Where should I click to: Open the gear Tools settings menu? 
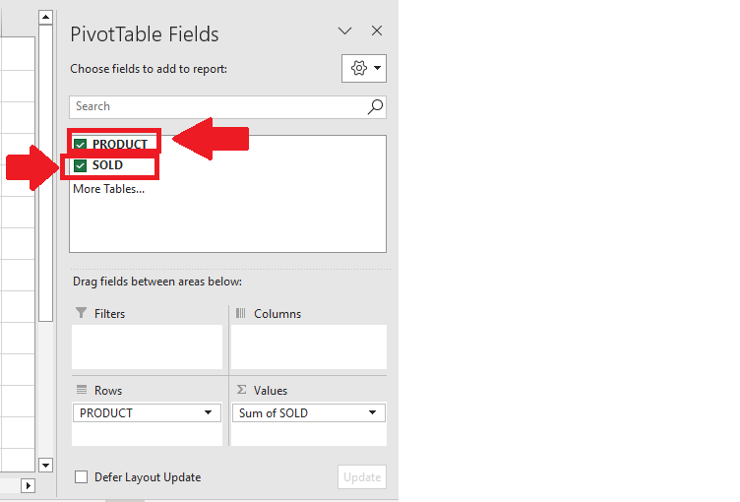tap(364, 69)
